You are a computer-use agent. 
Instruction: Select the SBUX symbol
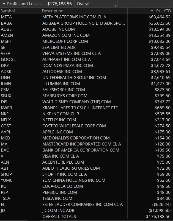(x=6, y=96)
